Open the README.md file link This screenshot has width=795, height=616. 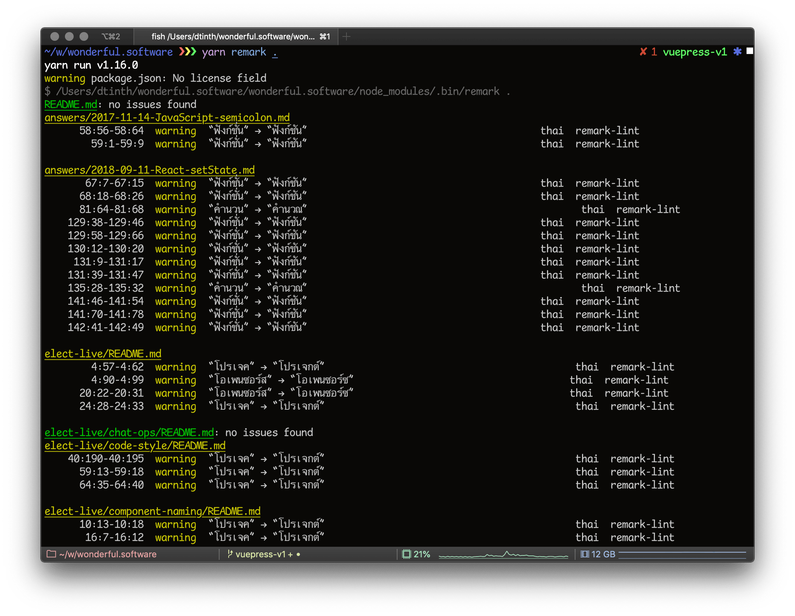[x=71, y=105]
